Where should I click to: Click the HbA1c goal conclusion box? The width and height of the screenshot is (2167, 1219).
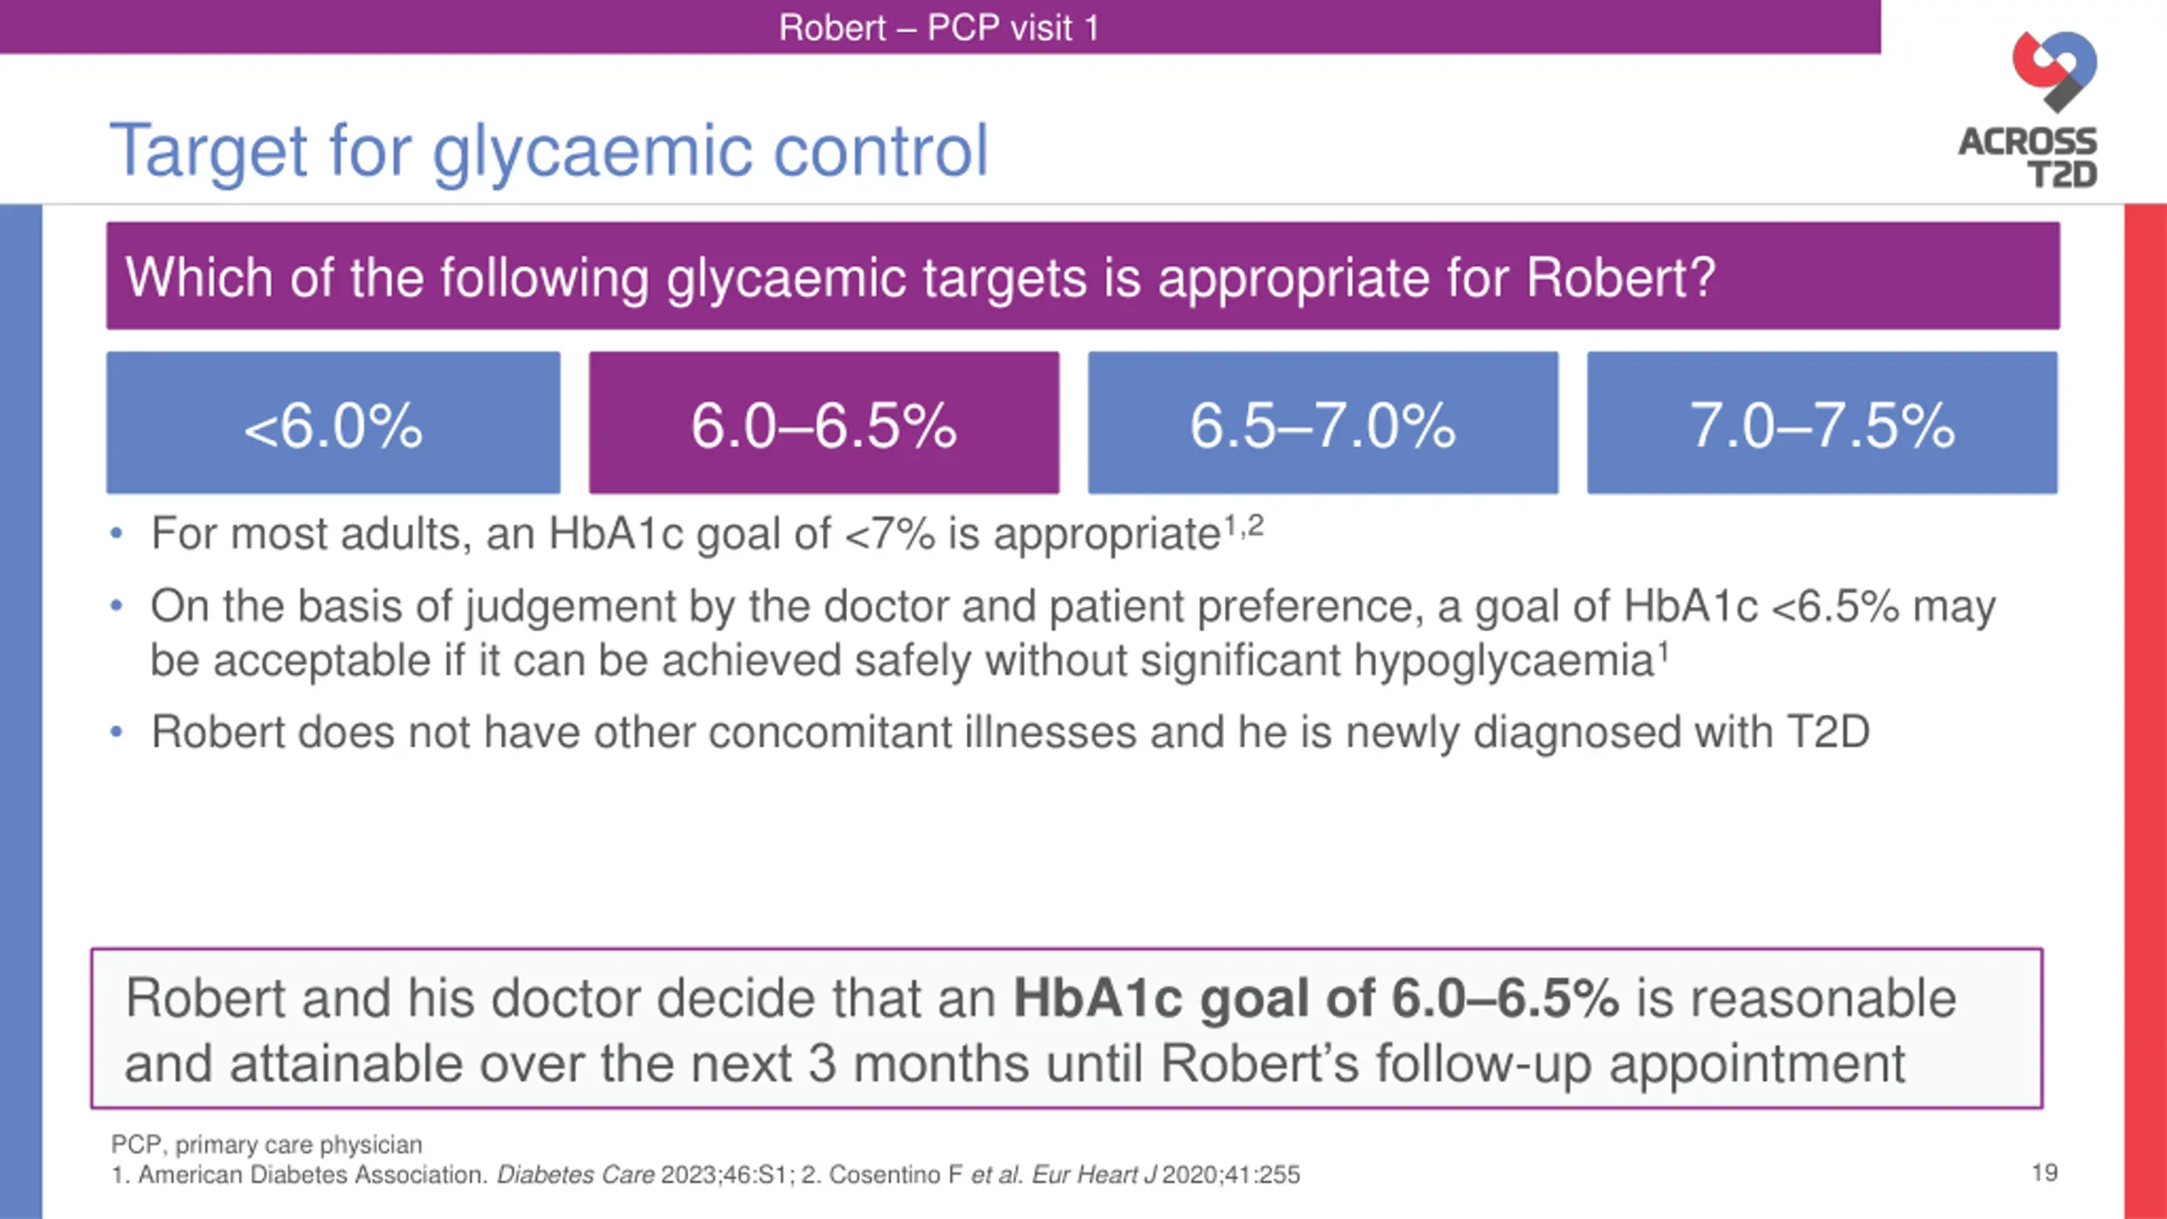click(1067, 1029)
